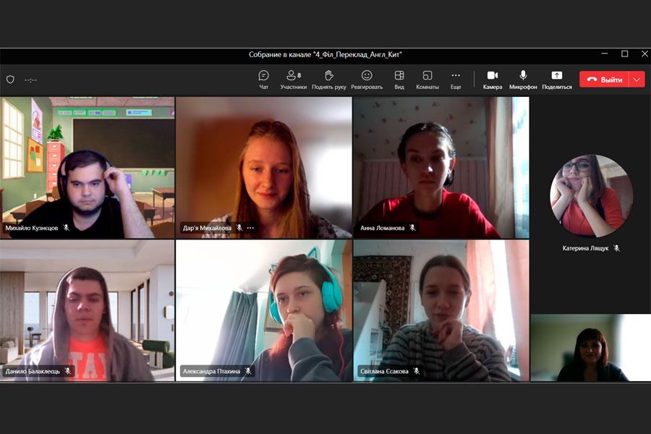Click muted mic icon of Александра Птахина
Image resolution: width=651 pixels, height=434 pixels.
(x=248, y=371)
